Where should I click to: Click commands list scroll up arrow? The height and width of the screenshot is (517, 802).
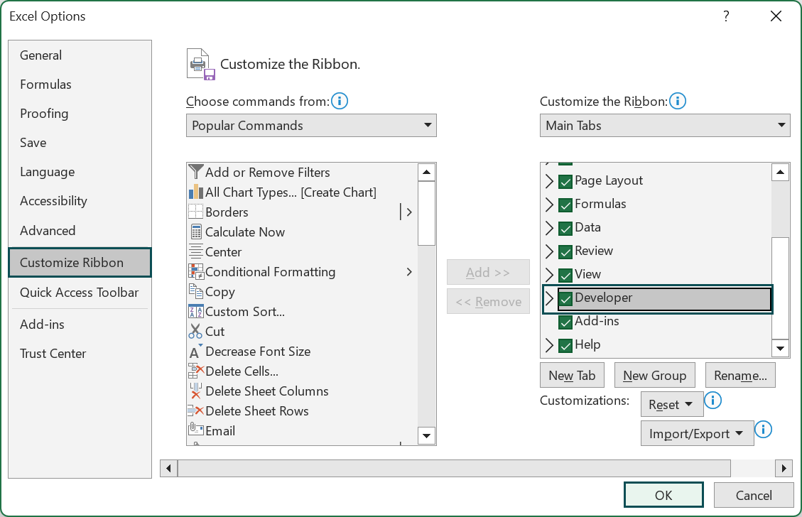pyautogui.click(x=426, y=173)
